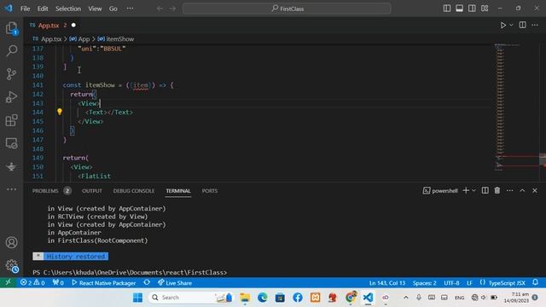Switch to the Ports panel tab
The image size is (546, 307).
coord(210,191)
